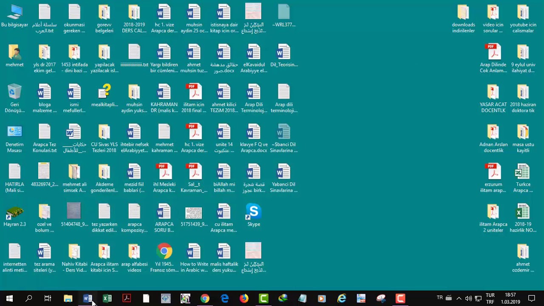
Task: Open volume control in system tray
Action: click(468, 298)
